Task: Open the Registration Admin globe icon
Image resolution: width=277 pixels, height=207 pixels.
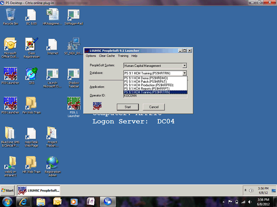Action: pyautogui.click(x=52, y=166)
